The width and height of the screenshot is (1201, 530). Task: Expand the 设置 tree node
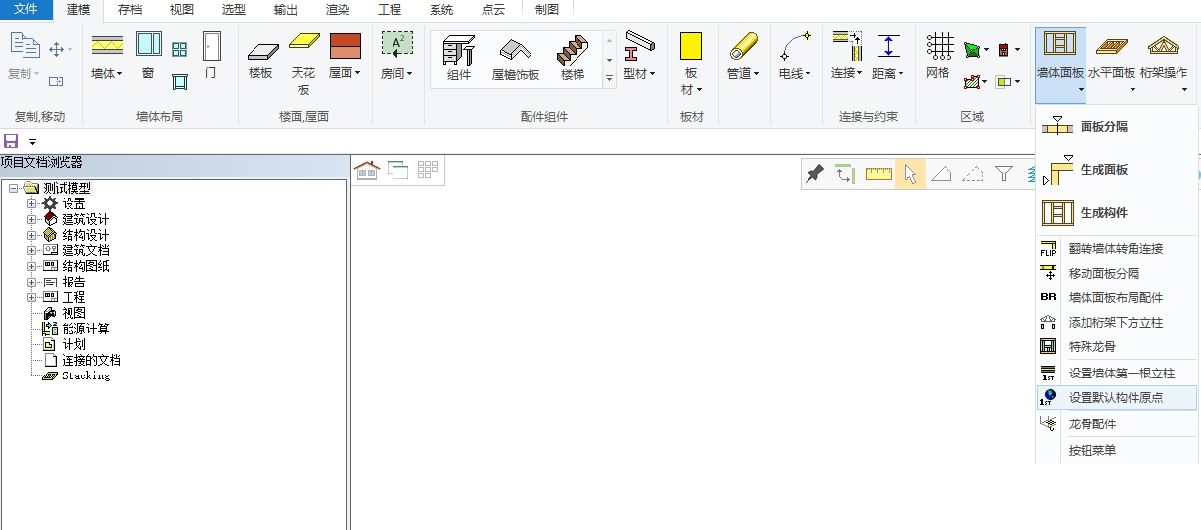(32, 203)
